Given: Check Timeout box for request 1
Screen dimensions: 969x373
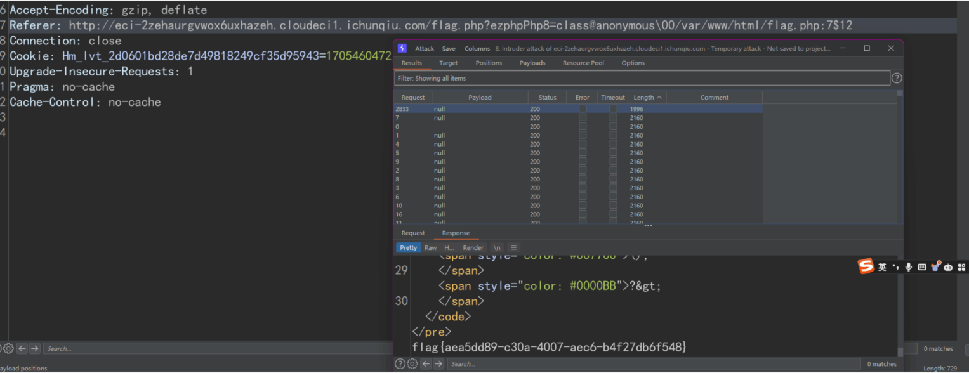Looking at the screenshot, I should point(613,135).
